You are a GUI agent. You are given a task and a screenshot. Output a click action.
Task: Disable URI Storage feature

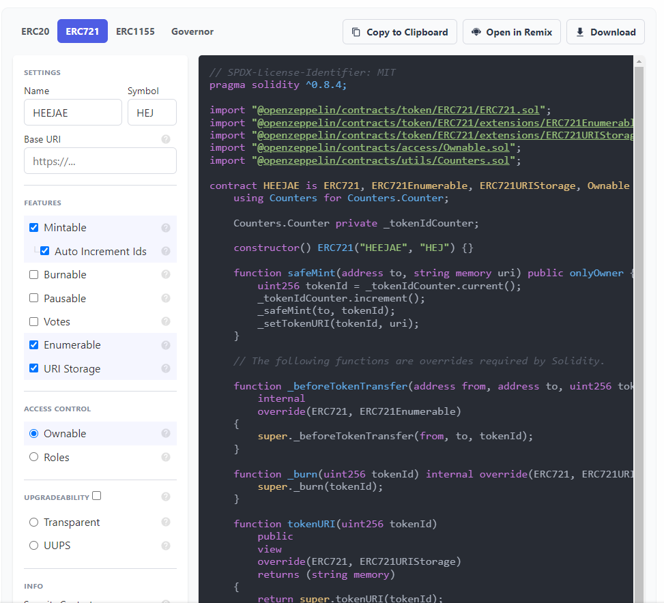[x=34, y=368]
